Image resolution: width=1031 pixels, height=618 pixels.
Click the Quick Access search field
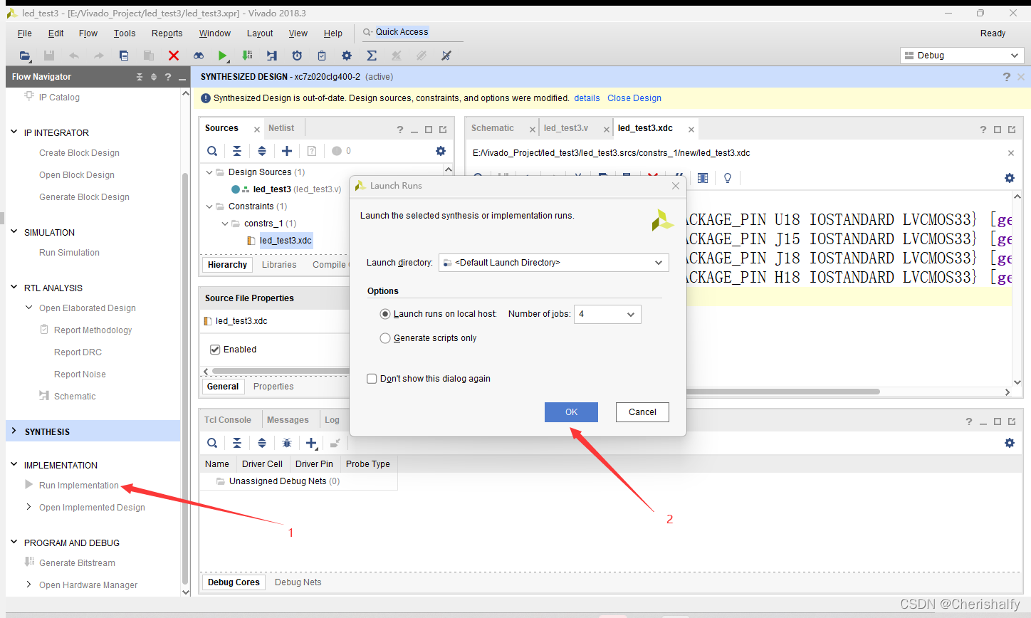412,32
